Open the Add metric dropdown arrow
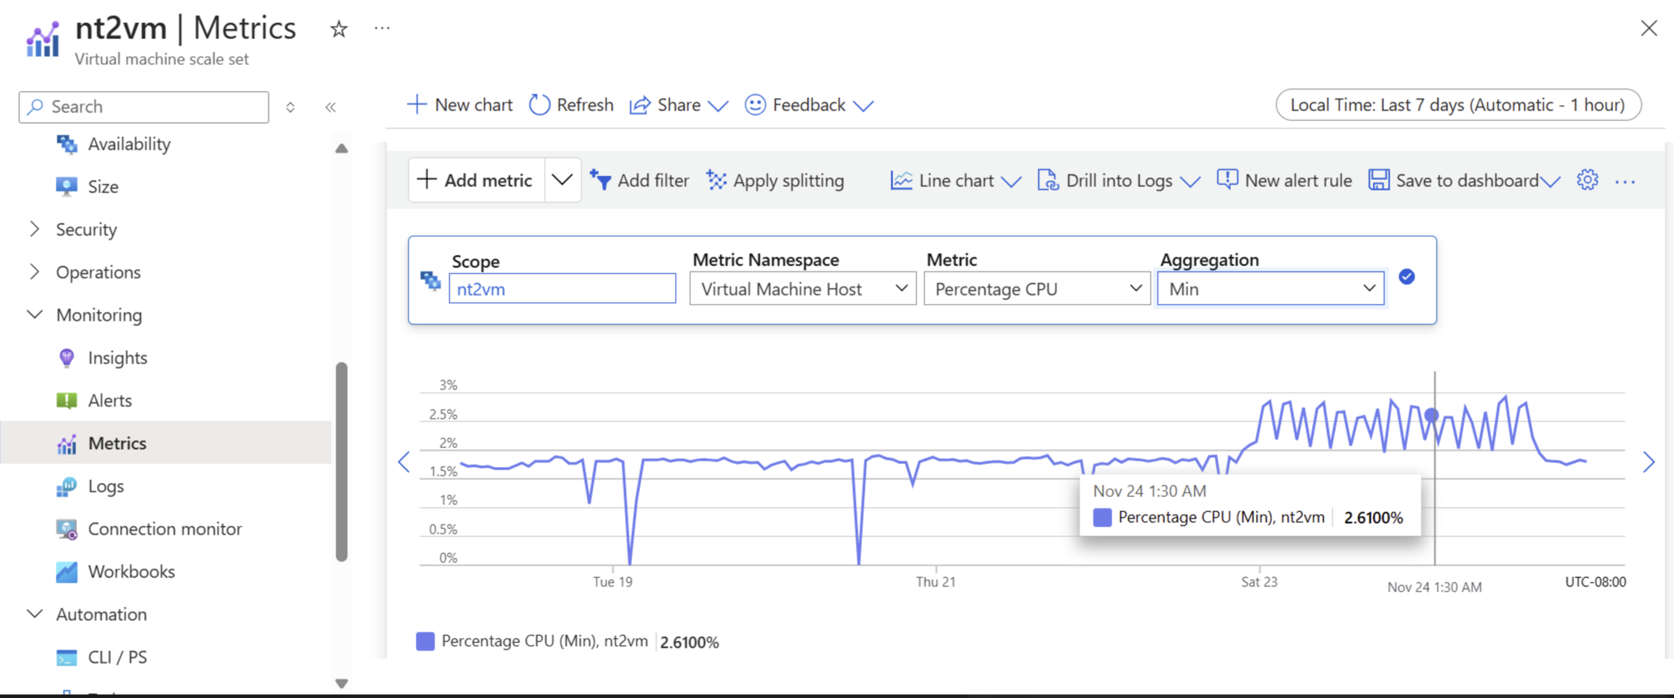Screen dimensions: 1674x698 point(562,180)
